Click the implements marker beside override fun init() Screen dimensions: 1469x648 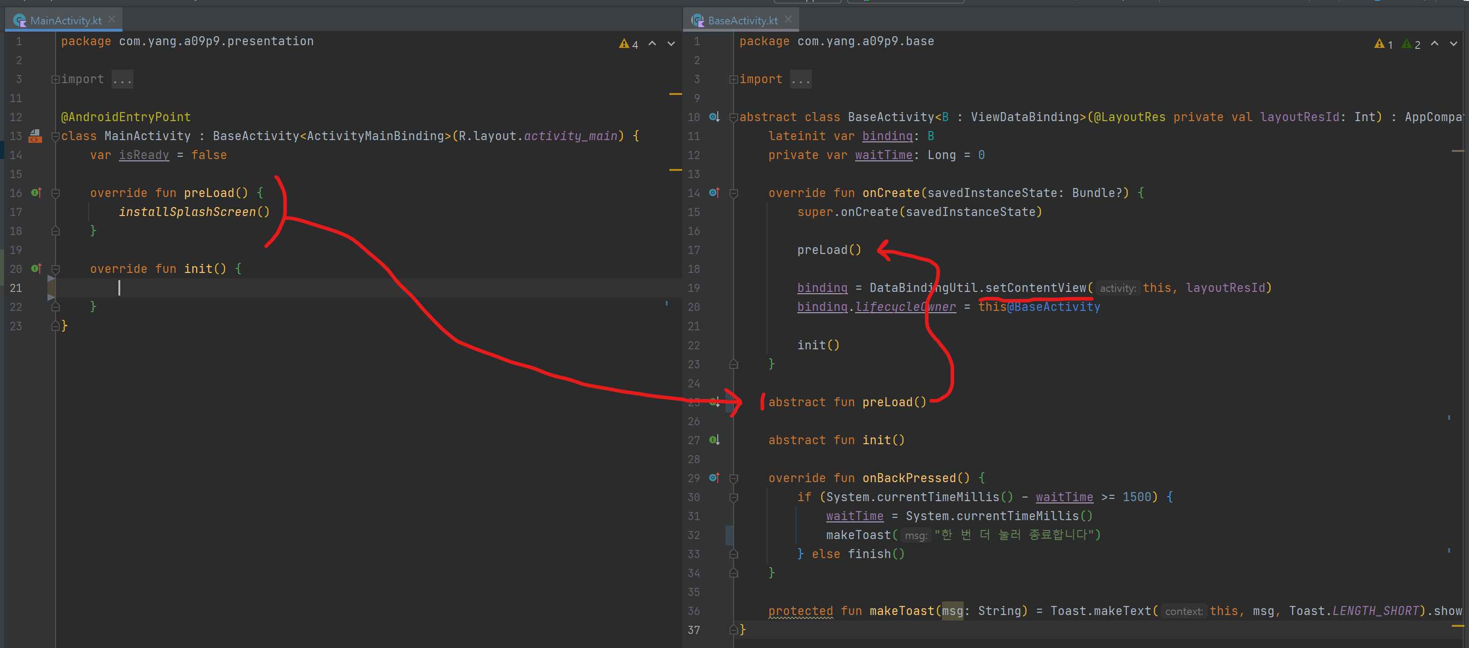point(36,268)
